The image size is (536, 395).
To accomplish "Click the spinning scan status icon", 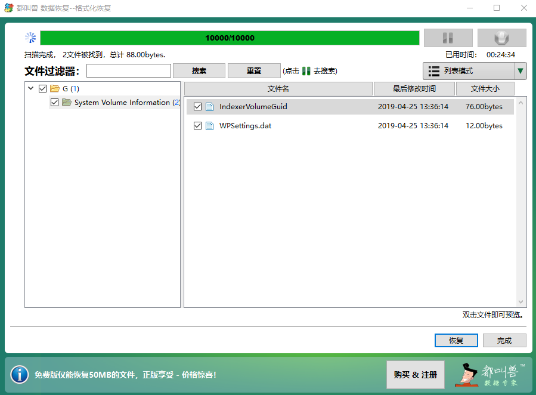I will point(30,38).
